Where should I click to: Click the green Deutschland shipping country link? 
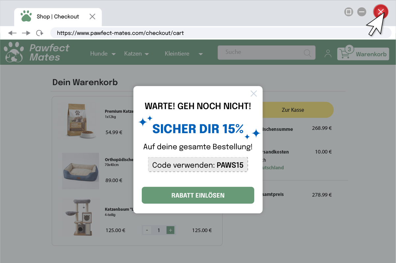[x=273, y=168]
